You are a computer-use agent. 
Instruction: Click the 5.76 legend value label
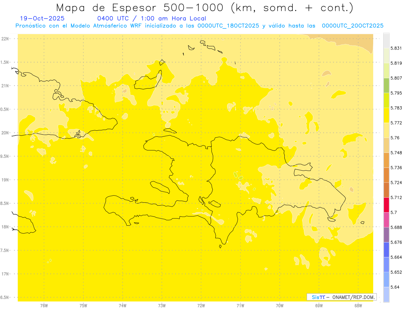pos(395,138)
